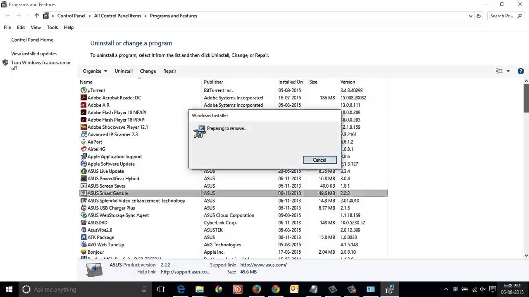Click the Repair toolbar button
Viewport: 529px width, 297px height.
click(170, 71)
